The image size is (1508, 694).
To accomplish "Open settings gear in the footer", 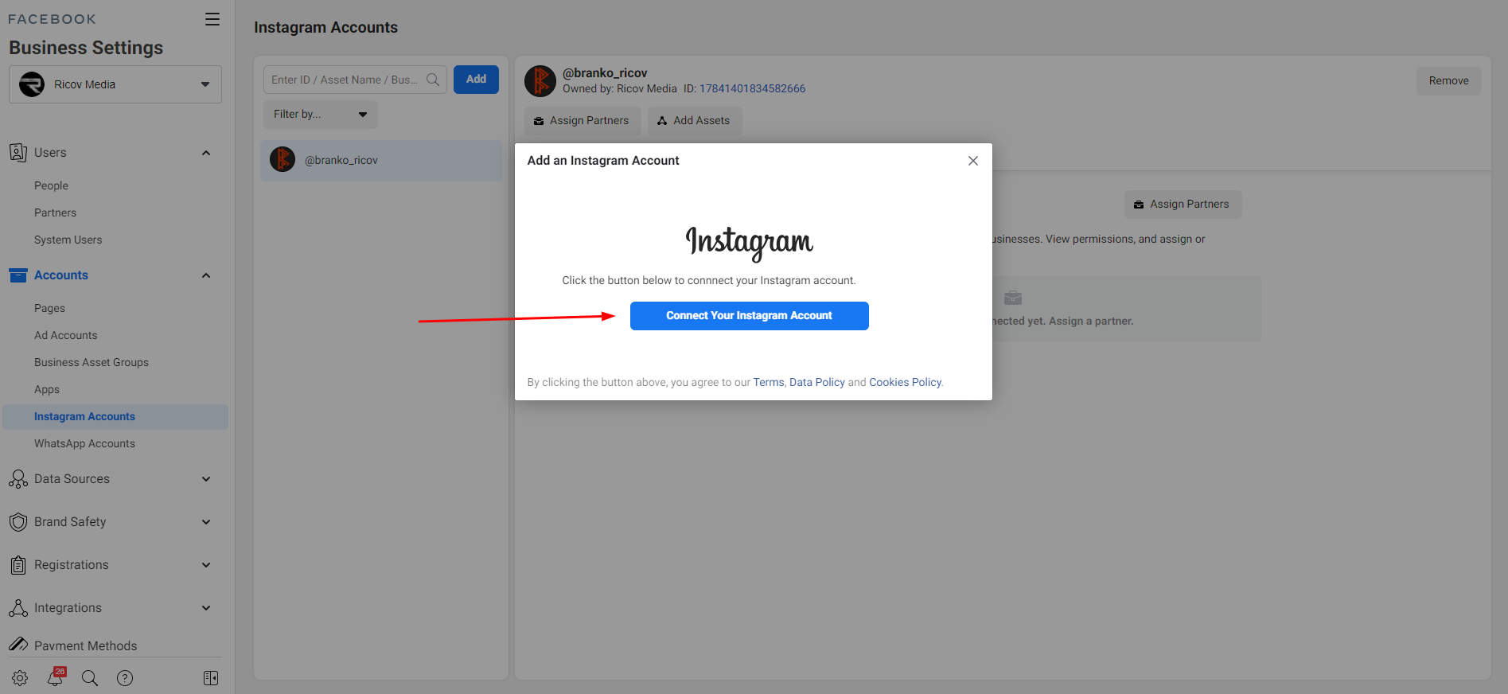I will coord(20,678).
